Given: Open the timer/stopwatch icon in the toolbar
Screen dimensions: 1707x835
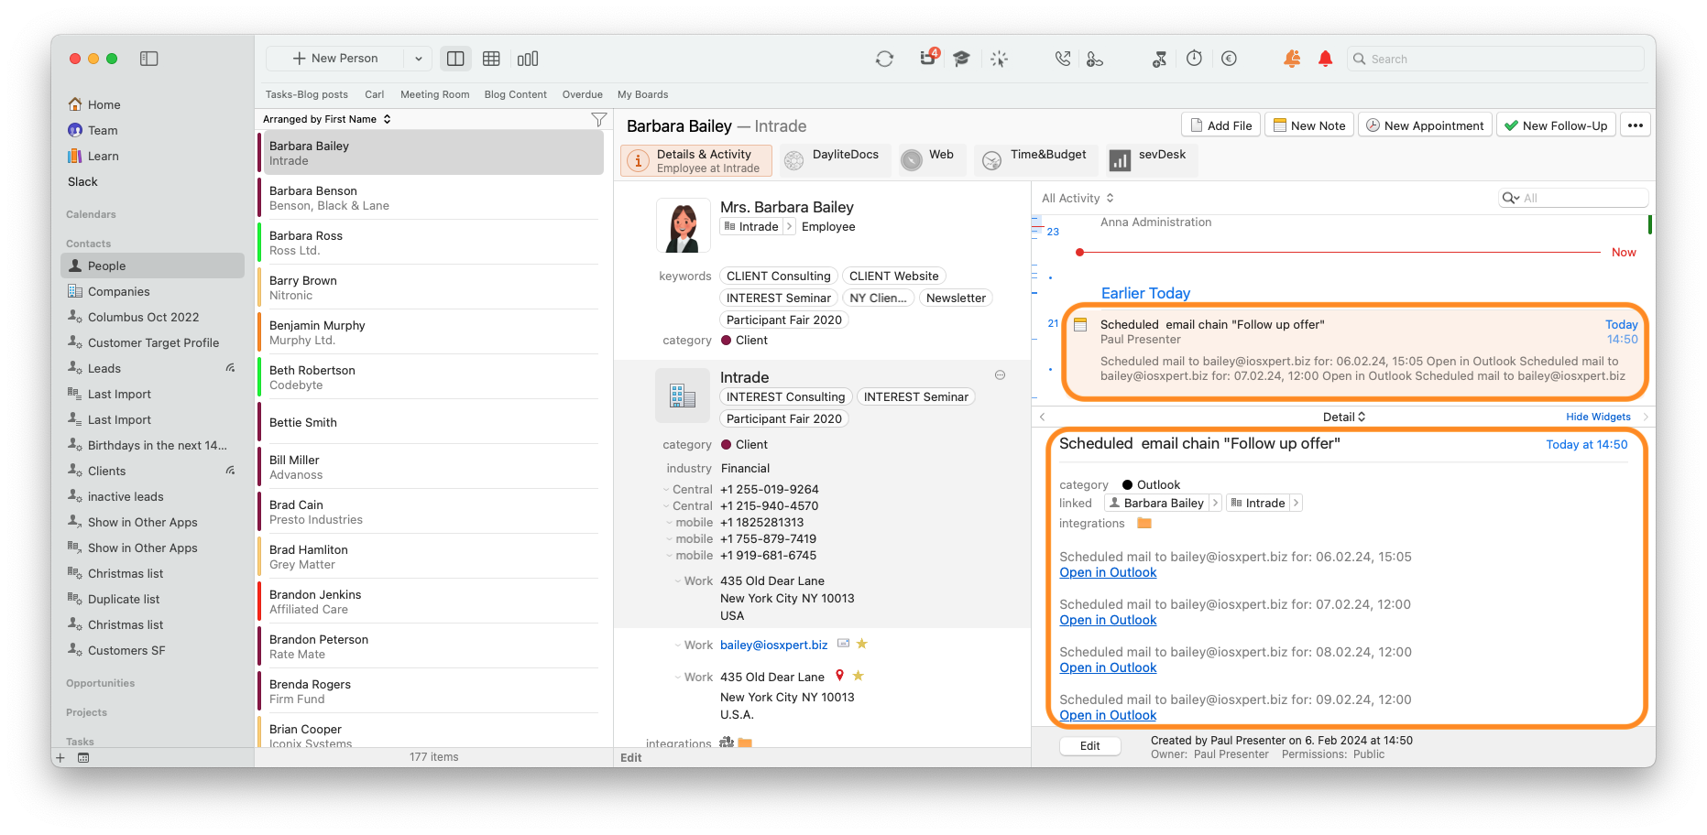Looking at the screenshot, I should tap(1194, 58).
